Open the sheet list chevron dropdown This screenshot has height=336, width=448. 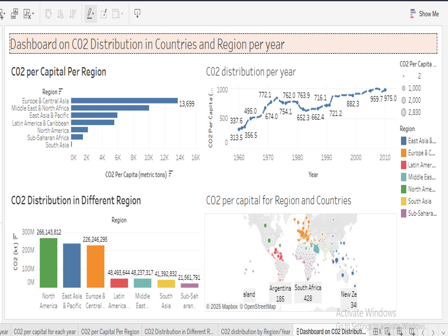pos(443,332)
